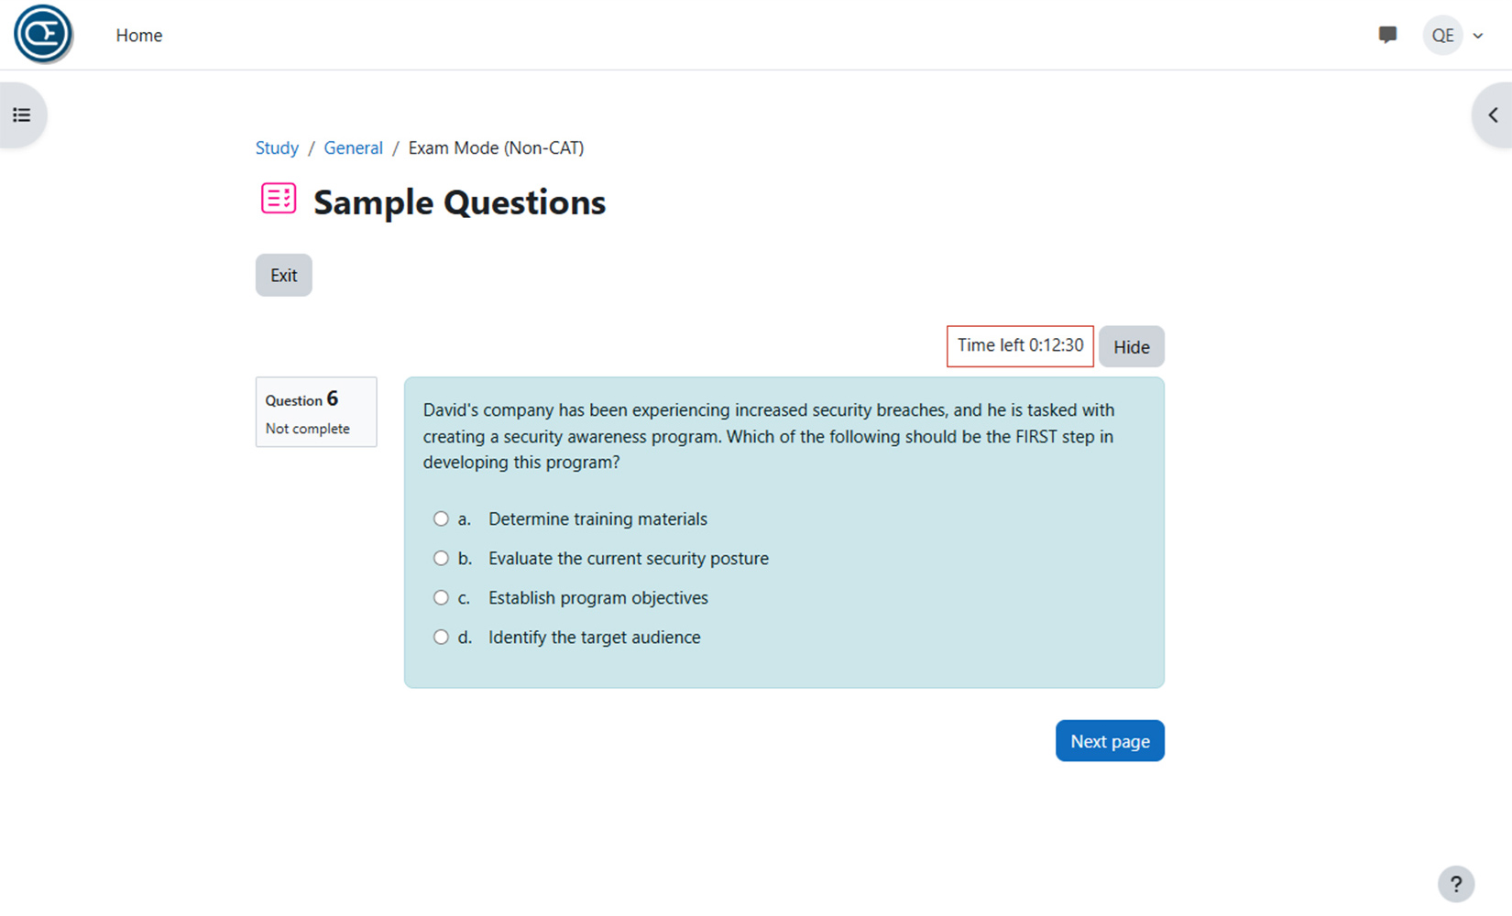Open the Study breadcrumb link

pos(277,147)
